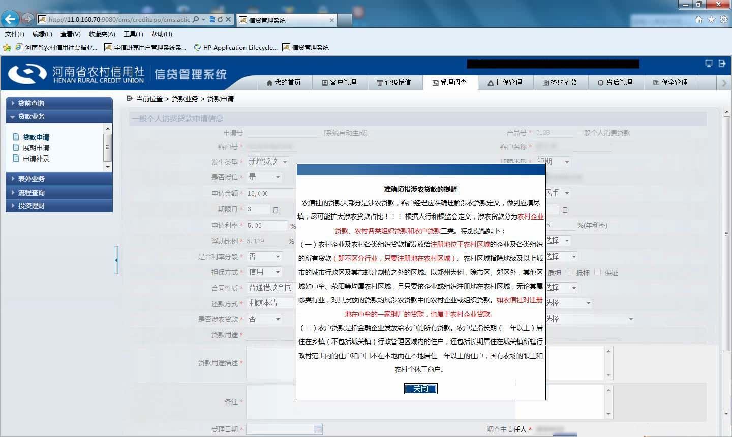Tick the 抵押 checkbox
The image size is (732, 437).
point(569,272)
